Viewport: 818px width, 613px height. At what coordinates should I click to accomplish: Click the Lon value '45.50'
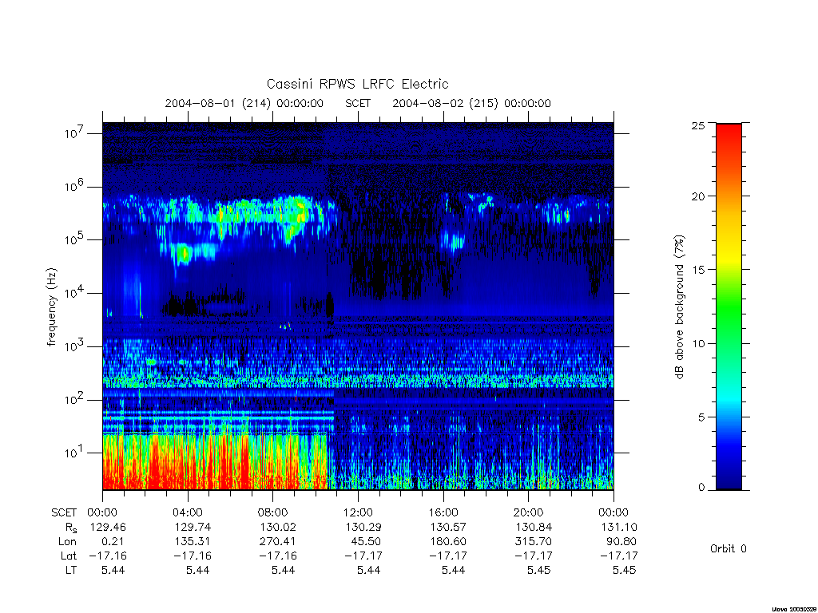coord(366,542)
